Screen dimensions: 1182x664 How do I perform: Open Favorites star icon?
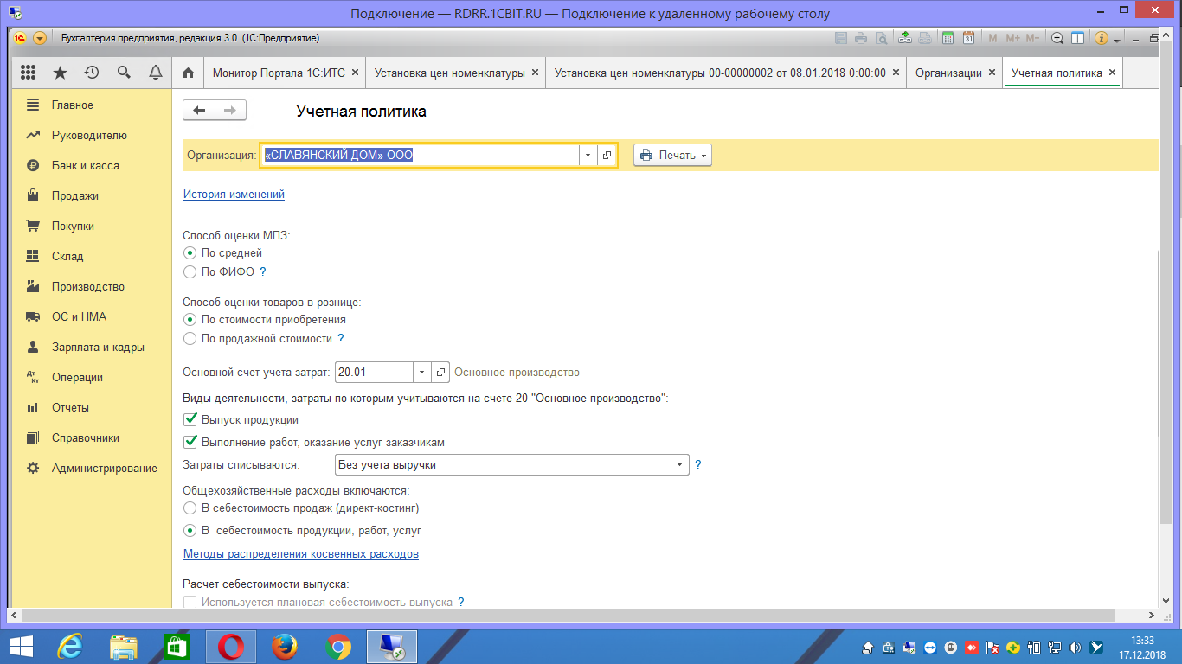(60, 73)
